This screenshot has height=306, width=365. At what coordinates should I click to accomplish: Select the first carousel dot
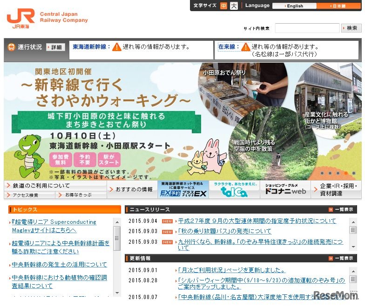(322, 173)
